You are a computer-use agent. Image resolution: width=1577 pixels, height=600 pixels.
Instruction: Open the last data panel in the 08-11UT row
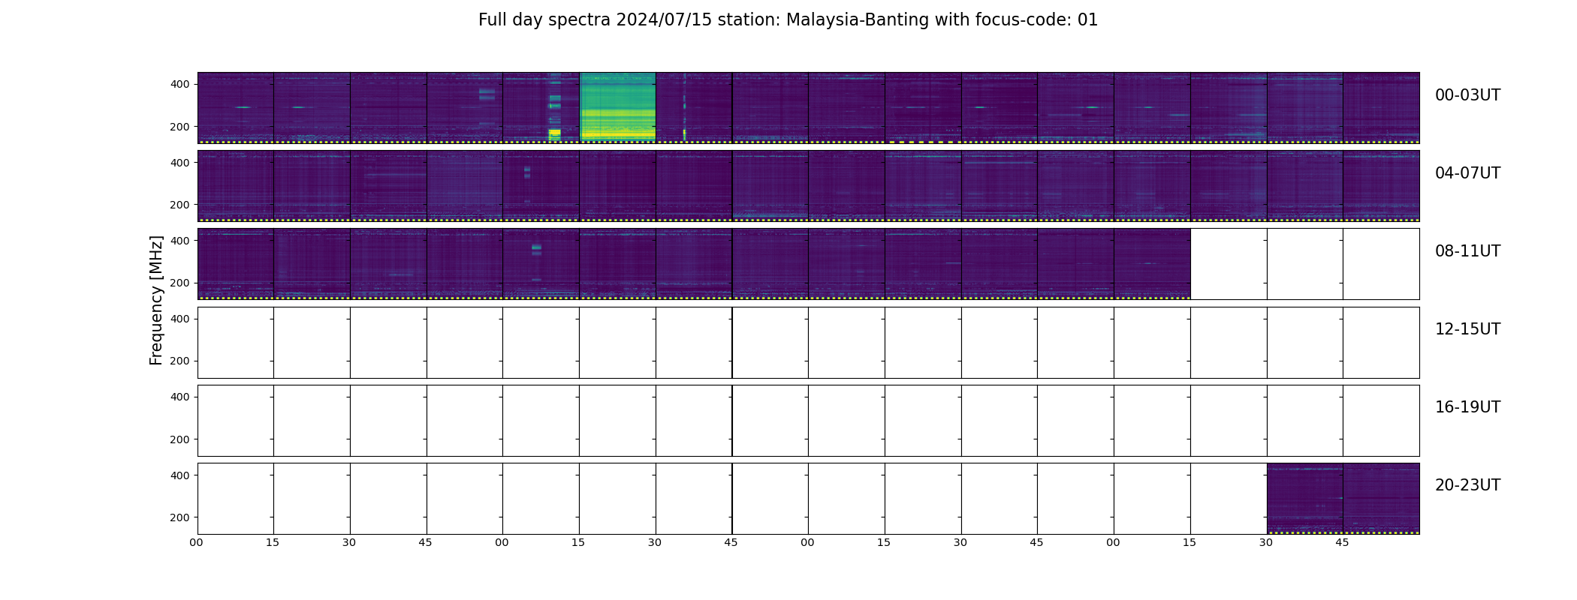1152,264
